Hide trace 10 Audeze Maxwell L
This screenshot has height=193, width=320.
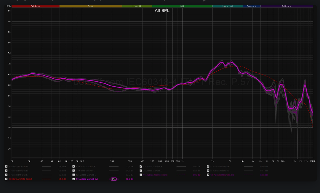(x=73, y=175)
